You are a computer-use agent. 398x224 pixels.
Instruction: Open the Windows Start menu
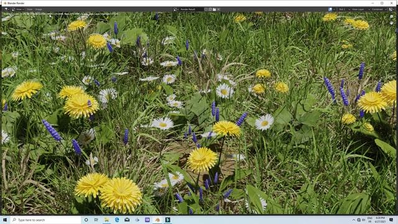(5, 220)
